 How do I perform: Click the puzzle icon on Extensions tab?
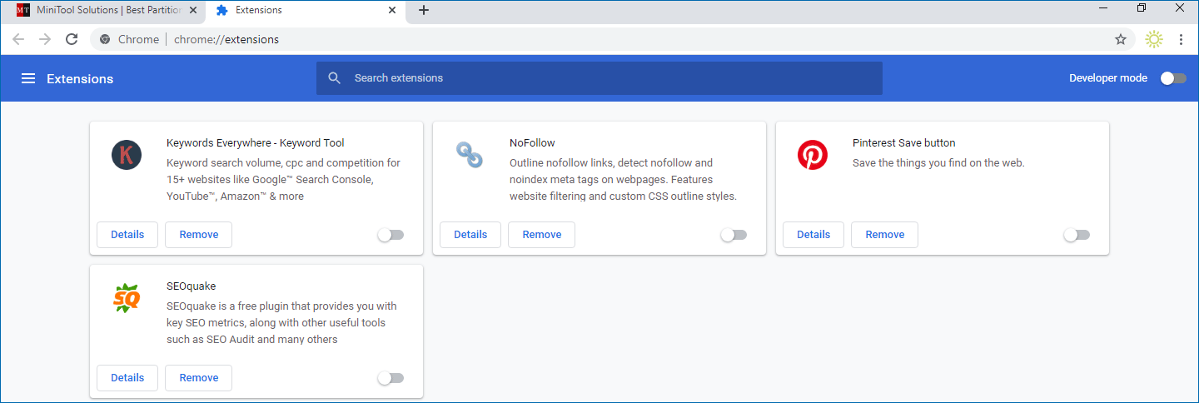(x=221, y=10)
